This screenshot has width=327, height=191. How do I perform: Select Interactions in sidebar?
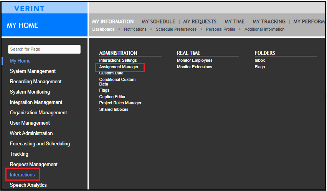click(22, 175)
